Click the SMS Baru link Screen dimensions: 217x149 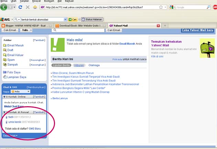[x=35, y=129]
